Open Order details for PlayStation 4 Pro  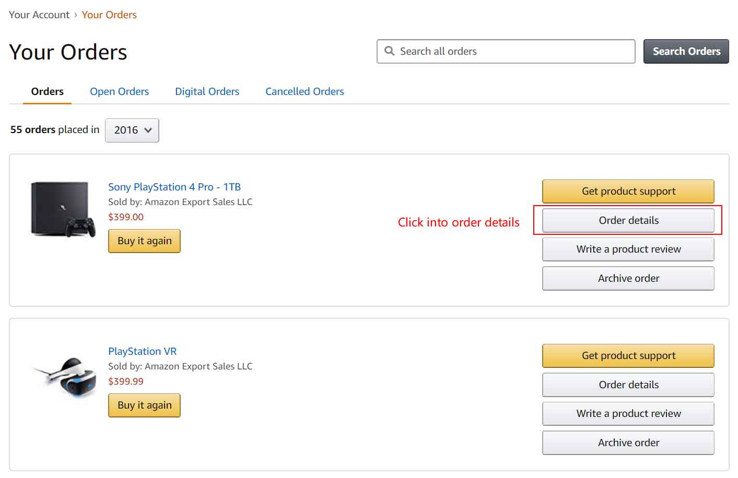pyautogui.click(x=628, y=220)
